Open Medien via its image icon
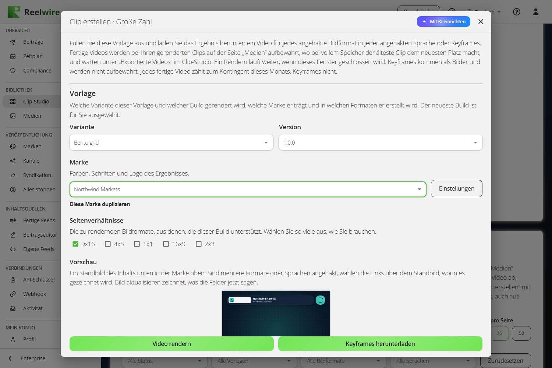The width and height of the screenshot is (552, 368). click(13, 116)
